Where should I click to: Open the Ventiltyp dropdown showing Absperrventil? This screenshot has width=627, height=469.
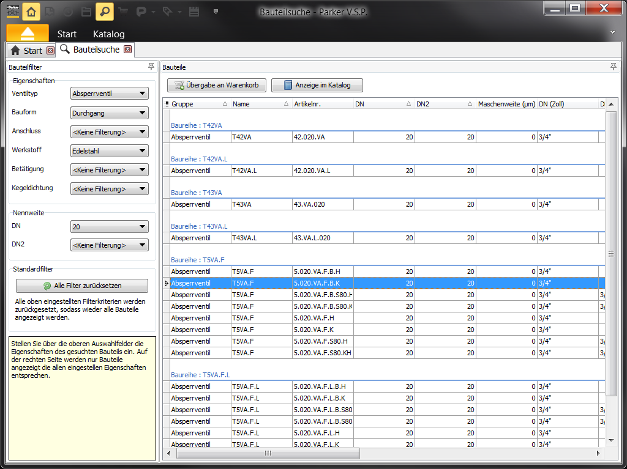tap(110, 94)
